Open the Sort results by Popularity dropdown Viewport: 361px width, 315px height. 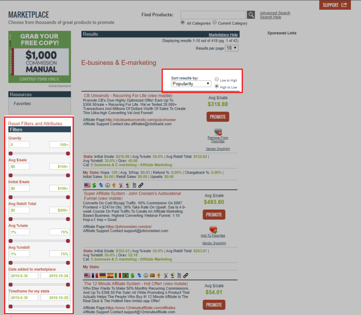(191, 83)
